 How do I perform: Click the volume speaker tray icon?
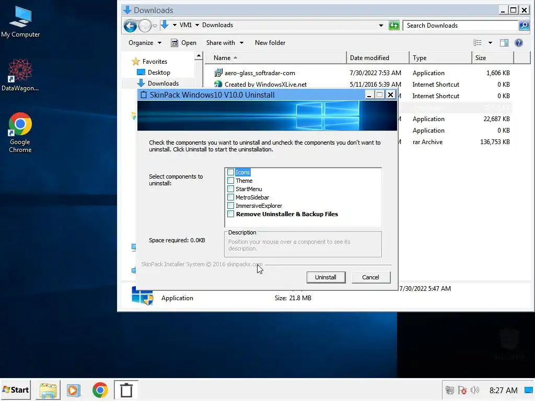pyautogui.click(x=474, y=390)
